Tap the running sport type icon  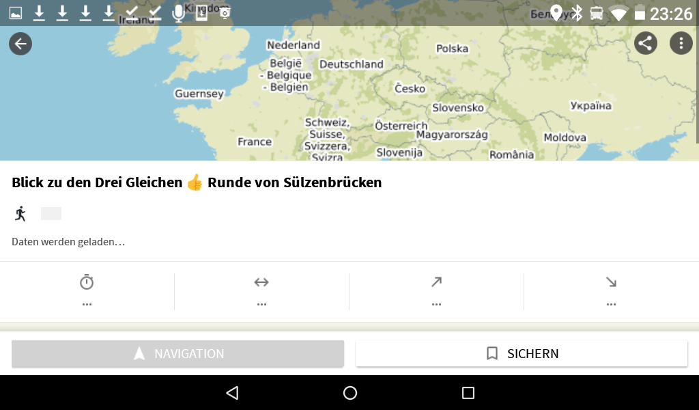point(20,214)
